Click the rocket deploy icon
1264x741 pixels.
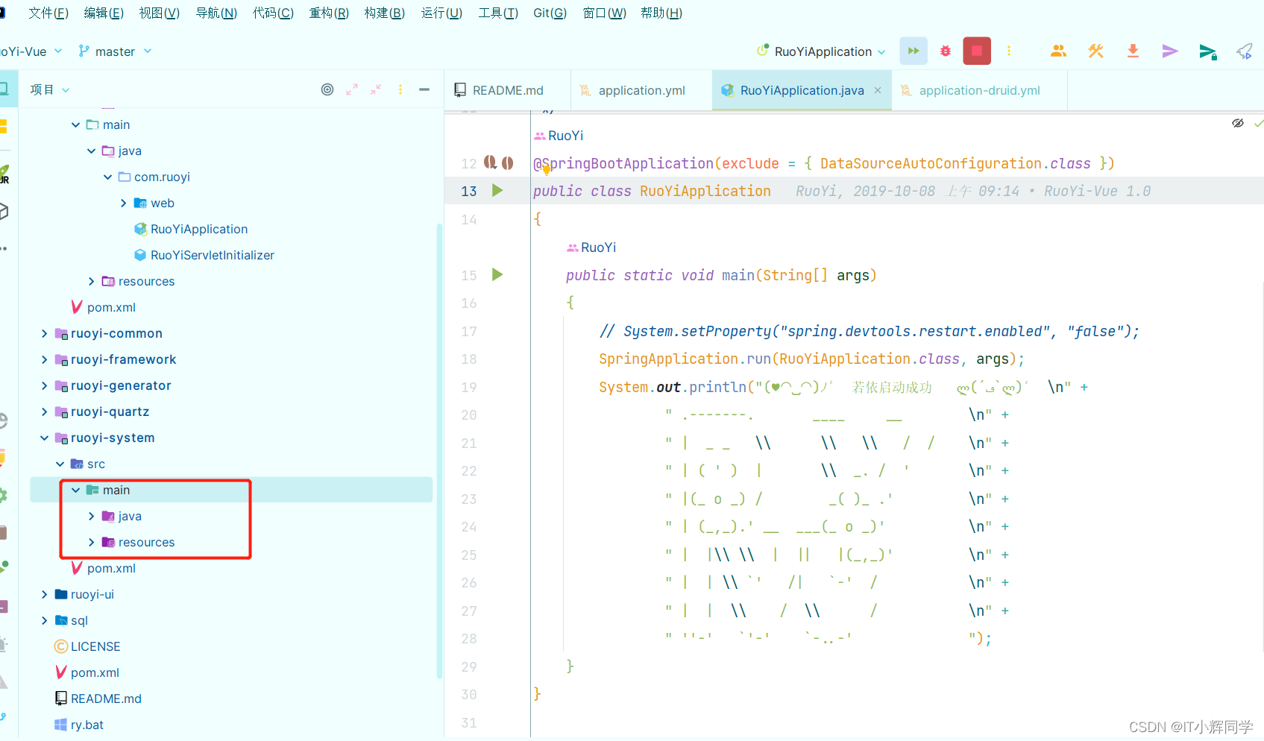pos(1245,51)
